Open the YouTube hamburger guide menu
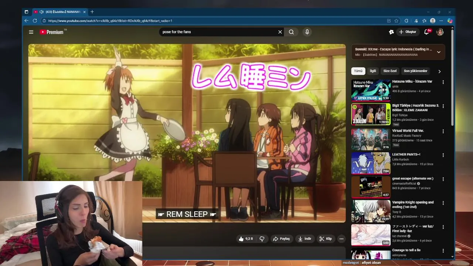Image resolution: width=473 pixels, height=266 pixels. pyautogui.click(x=31, y=32)
